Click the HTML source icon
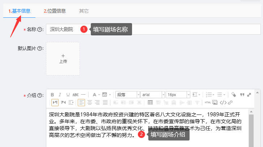This screenshot has height=147, width=263. pyautogui.click(x=208, y=103)
